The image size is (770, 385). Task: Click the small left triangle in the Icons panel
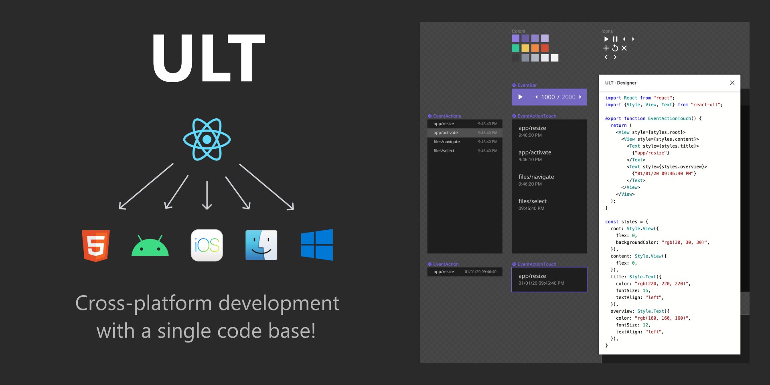624,39
